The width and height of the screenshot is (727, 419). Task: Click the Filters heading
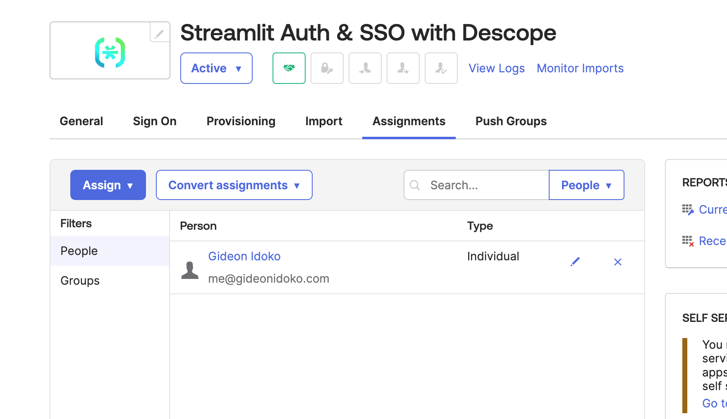coord(76,224)
